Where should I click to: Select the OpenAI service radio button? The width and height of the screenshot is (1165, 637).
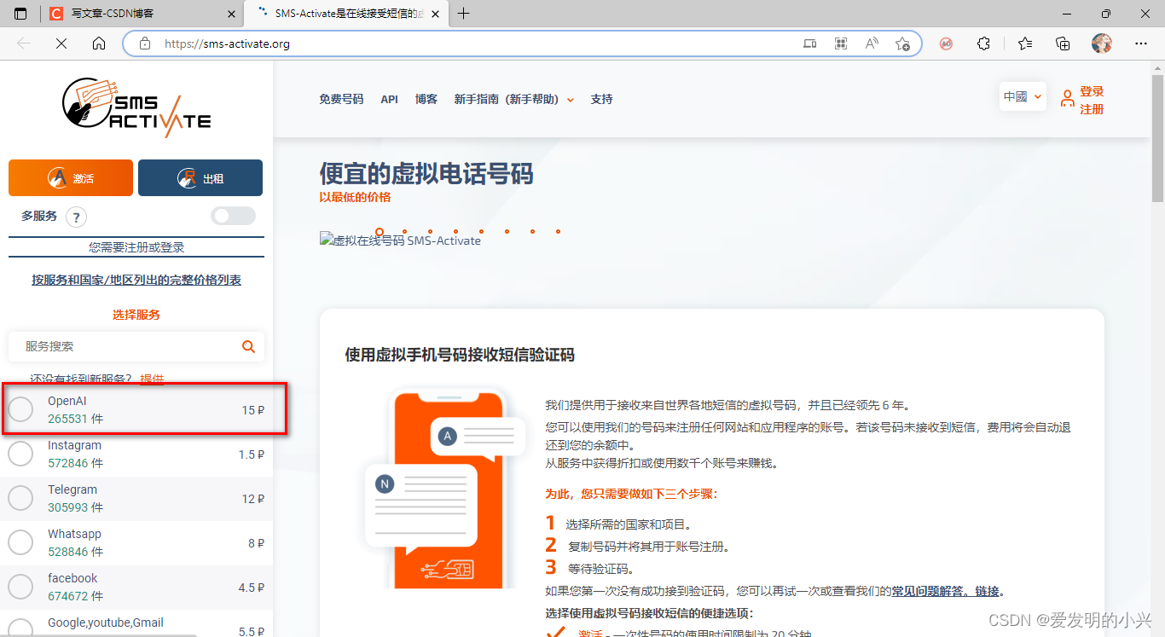[20, 410]
